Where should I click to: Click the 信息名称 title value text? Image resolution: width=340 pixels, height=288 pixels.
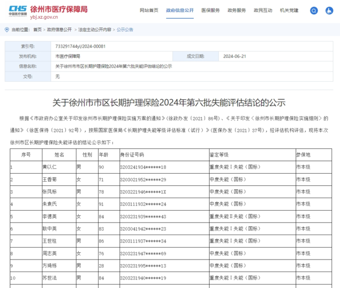coord(114,66)
